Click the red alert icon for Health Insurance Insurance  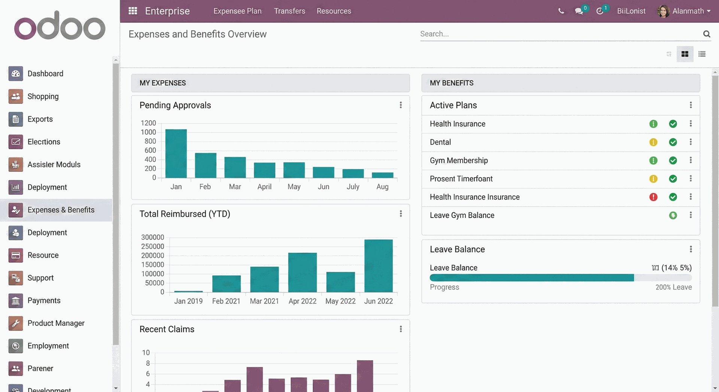click(x=653, y=197)
